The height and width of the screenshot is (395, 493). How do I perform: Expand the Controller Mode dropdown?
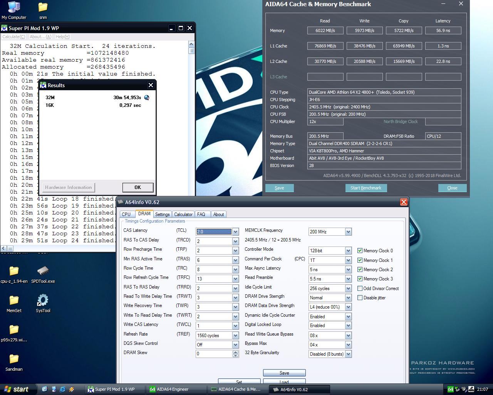click(x=348, y=251)
